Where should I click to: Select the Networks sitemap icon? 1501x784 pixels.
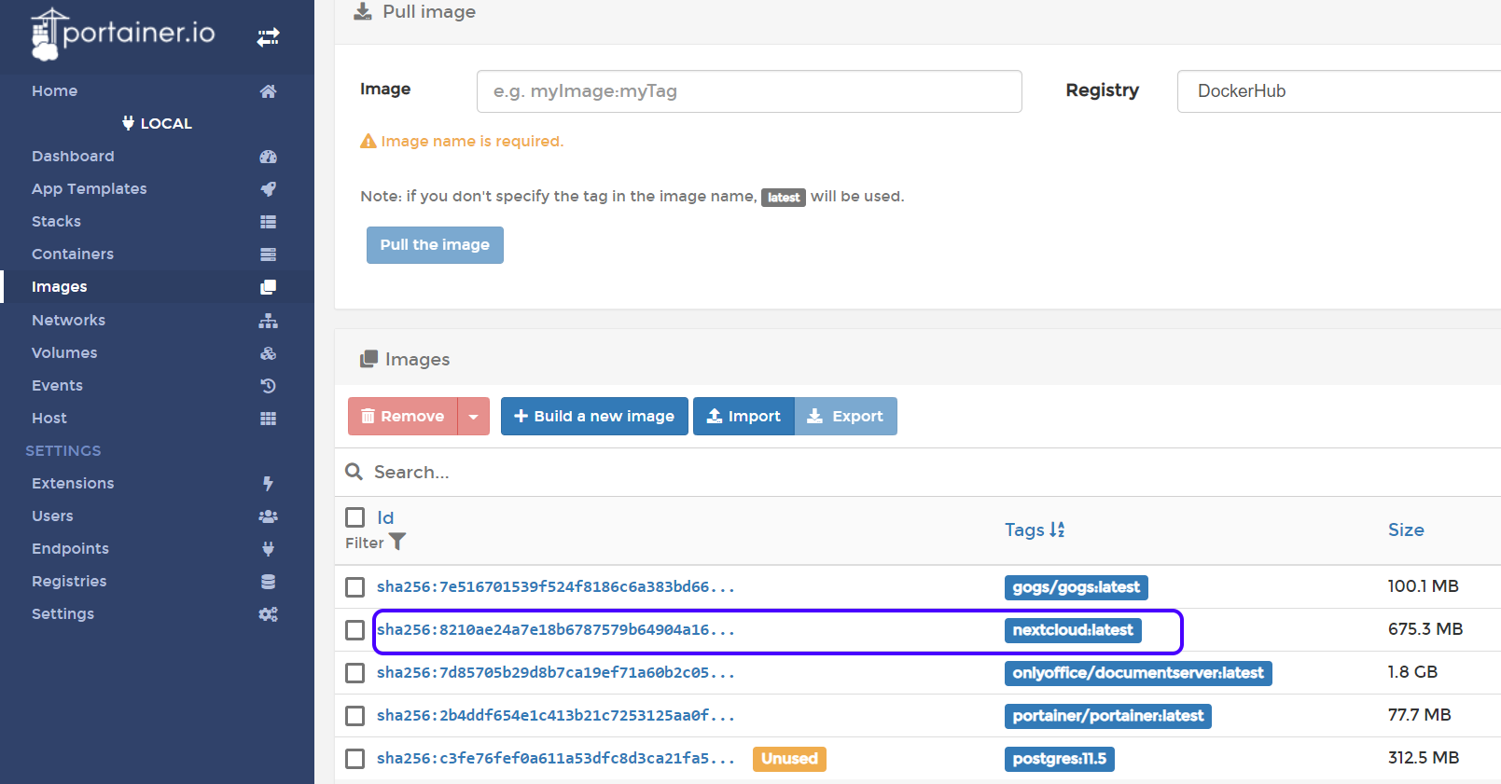pos(269,321)
